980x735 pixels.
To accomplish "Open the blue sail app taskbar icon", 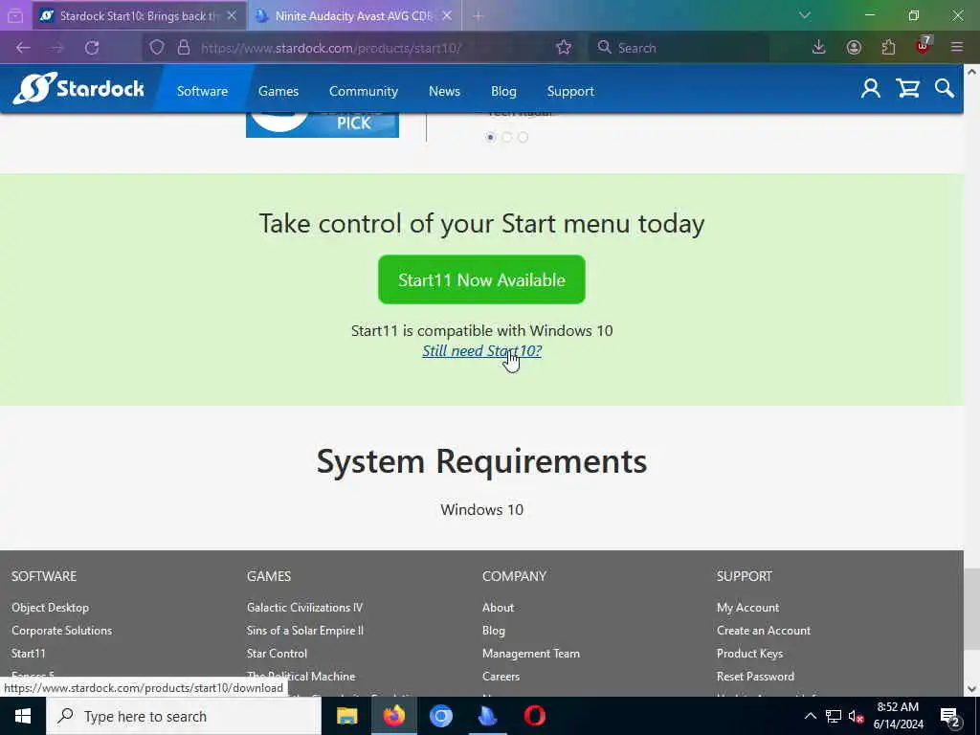I will coord(487,716).
